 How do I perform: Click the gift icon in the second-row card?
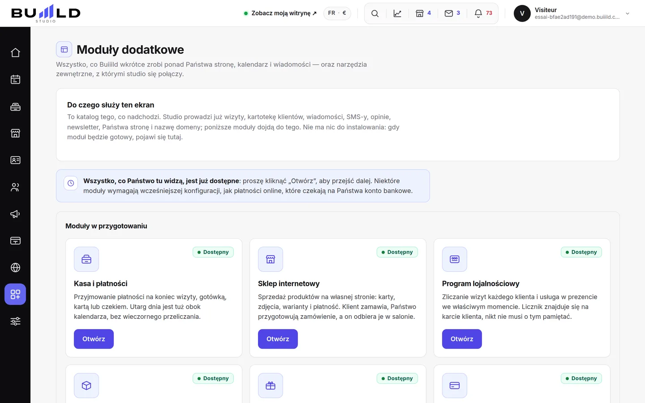click(271, 386)
